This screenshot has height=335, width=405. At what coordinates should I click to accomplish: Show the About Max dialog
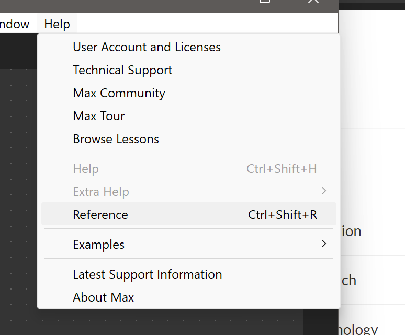click(103, 297)
